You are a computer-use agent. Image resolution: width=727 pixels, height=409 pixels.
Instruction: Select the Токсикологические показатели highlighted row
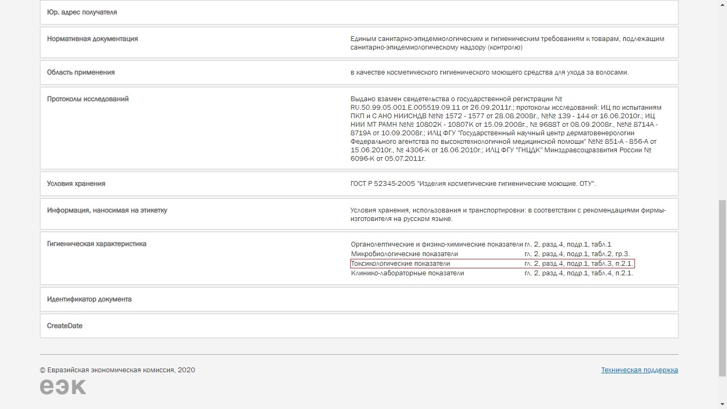492,264
